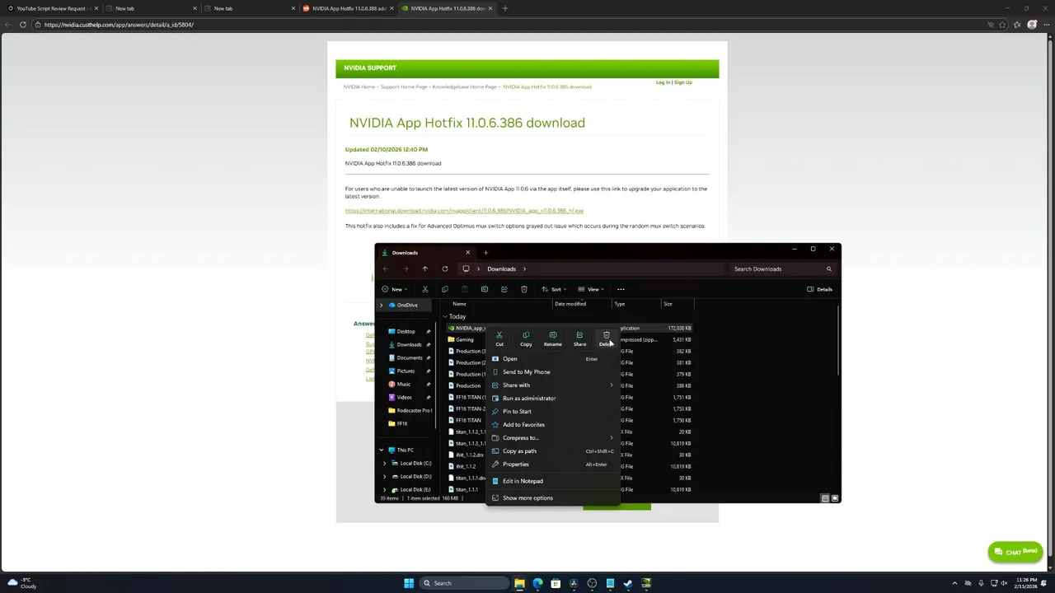Go back in the browser

click(7, 25)
